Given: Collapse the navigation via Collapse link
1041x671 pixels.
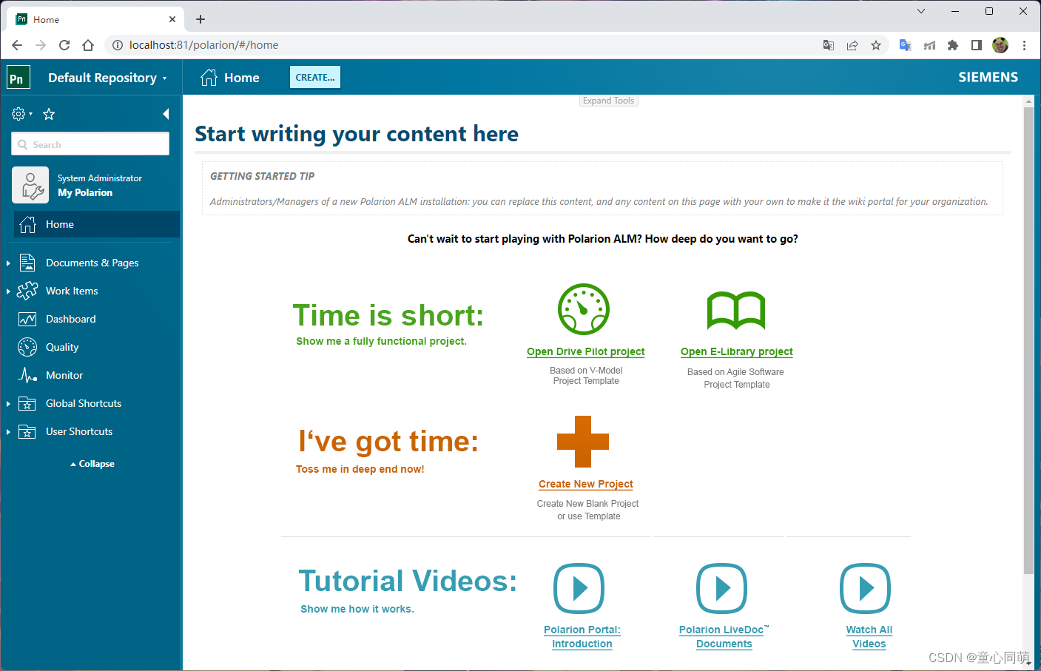Looking at the screenshot, I should [x=92, y=464].
